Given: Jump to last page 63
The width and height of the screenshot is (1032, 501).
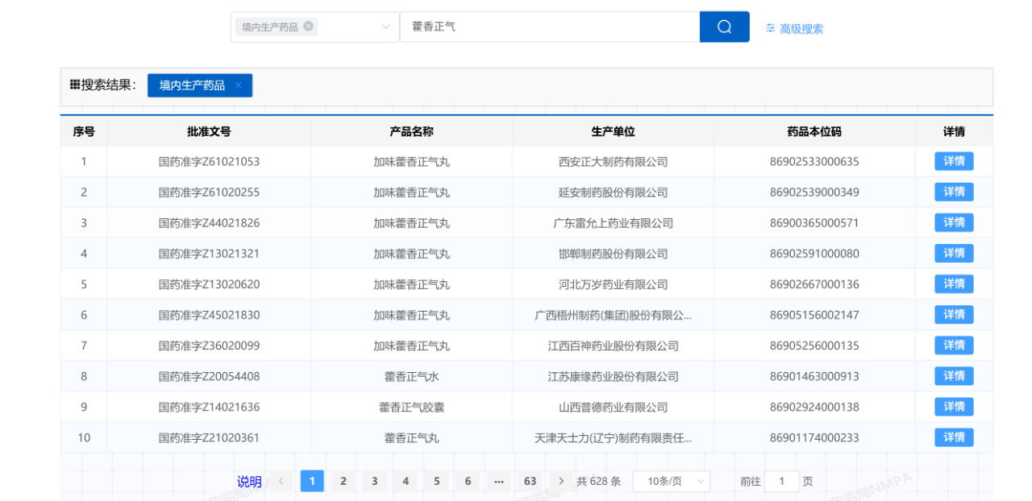Looking at the screenshot, I should 530,481.
